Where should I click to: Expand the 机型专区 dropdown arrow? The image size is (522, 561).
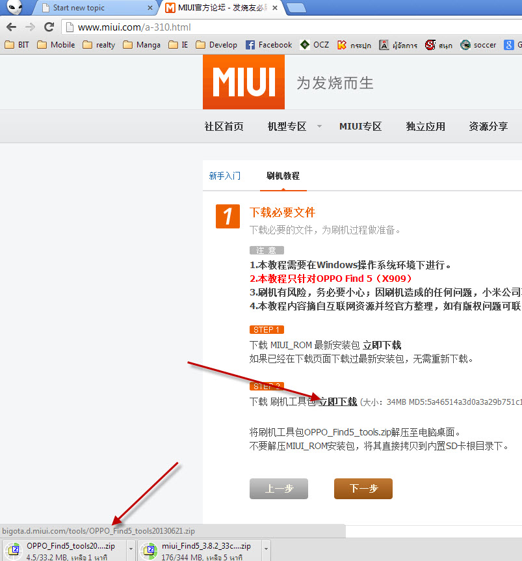coord(319,126)
